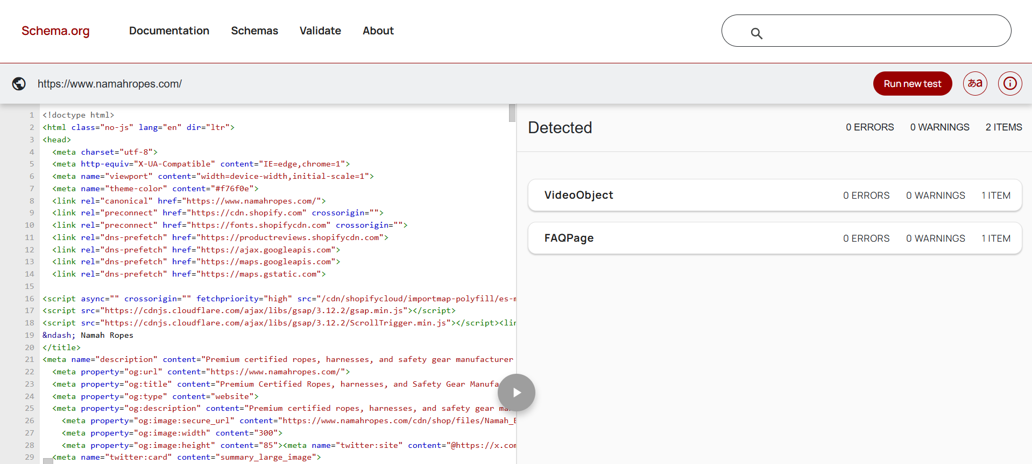Open the language selector icon
This screenshot has width=1032, height=464.
point(975,84)
